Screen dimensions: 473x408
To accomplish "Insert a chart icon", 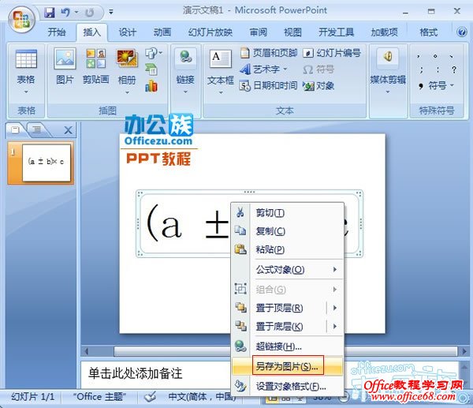I will click(x=151, y=86).
